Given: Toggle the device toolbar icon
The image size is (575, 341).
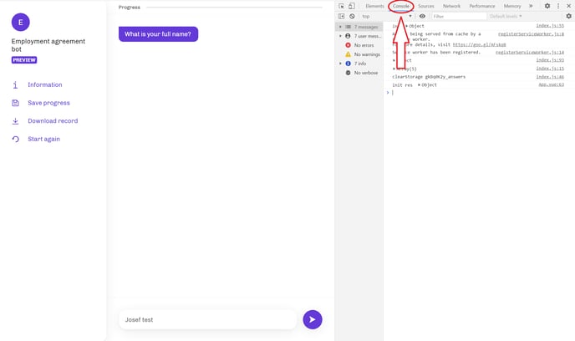Looking at the screenshot, I should pyautogui.click(x=352, y=6).
